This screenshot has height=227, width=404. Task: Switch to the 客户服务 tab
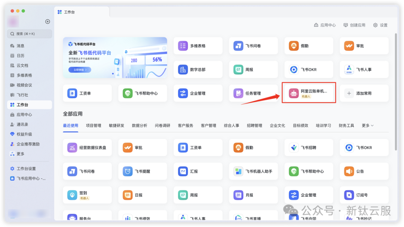pyautogui.click(x=186, y=125)
